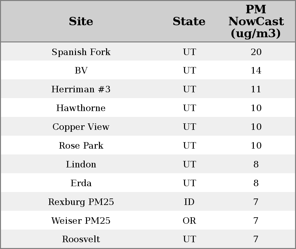The height and width of the screenshot is (249, 296).
Task: Click the Lindon site name
Action: (x=81, y=164)
